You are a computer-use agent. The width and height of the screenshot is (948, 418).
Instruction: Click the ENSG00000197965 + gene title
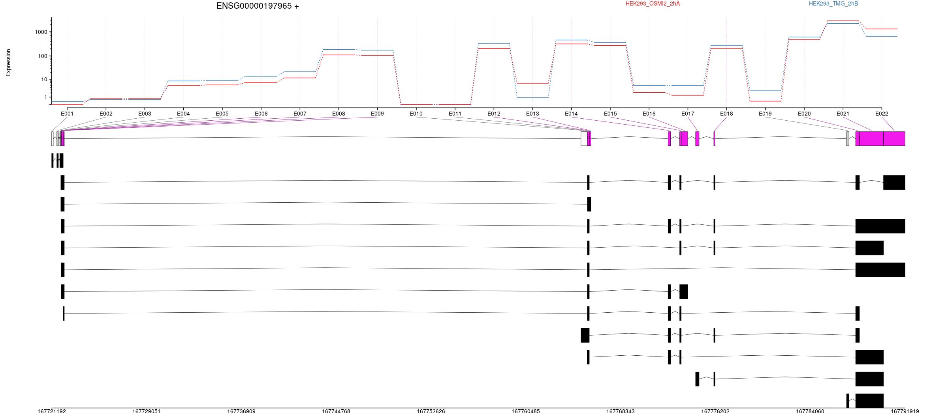pos(258,6)
